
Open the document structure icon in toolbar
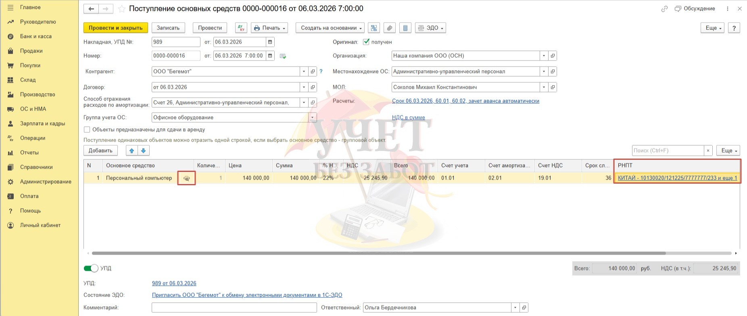[x=374, y=28]
